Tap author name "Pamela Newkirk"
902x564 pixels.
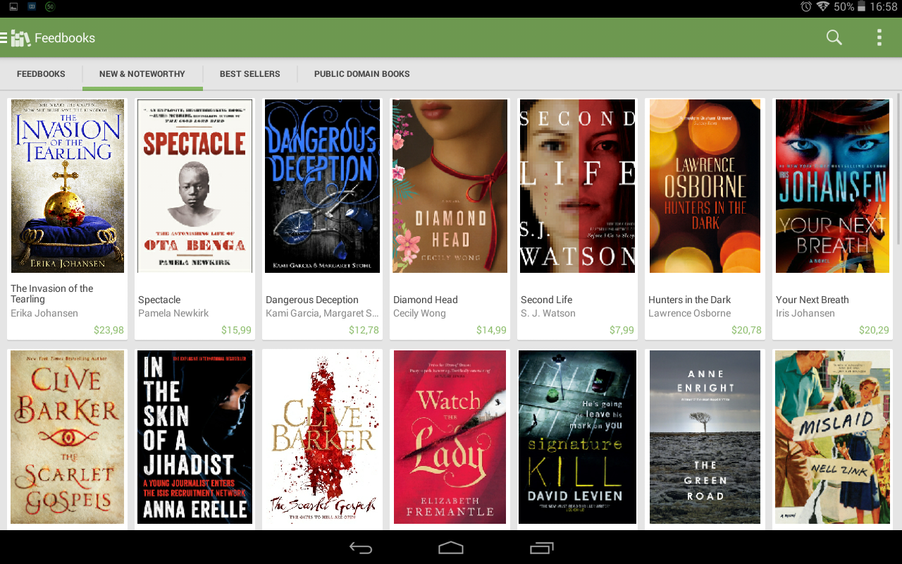coord(173,313)
